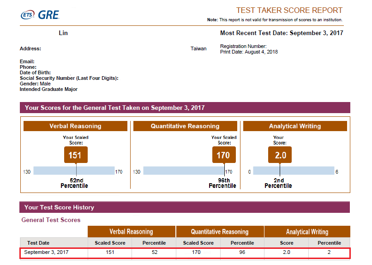Click the blue GRE logo text

pos(48,15)
